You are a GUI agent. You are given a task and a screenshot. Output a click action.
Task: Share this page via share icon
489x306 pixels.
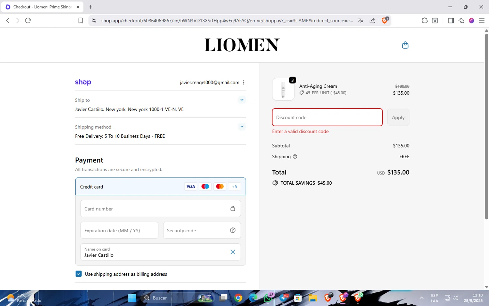click(x=372, y=21)
